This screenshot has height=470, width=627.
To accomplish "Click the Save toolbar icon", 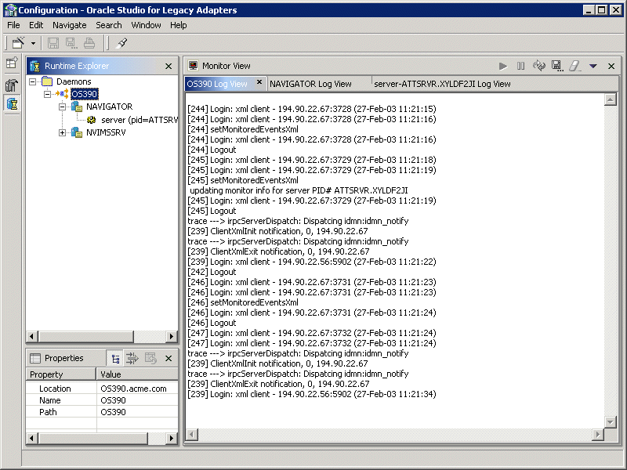I will [x=53, y=43].
